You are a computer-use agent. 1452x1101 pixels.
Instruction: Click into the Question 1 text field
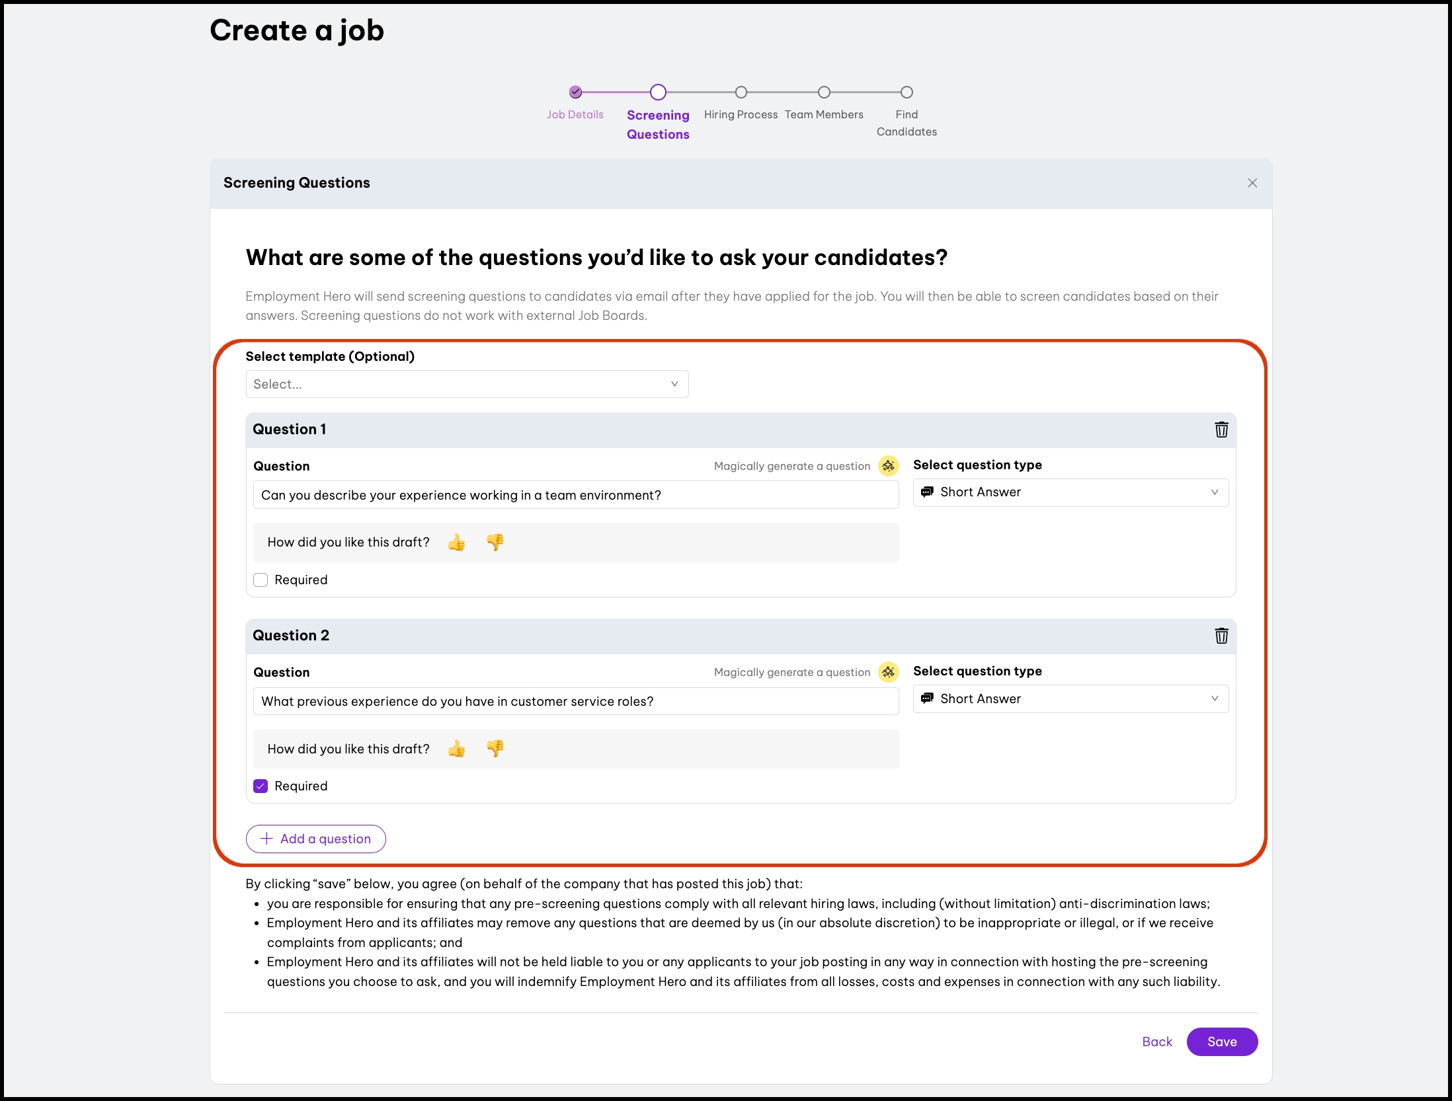(575, 496)
